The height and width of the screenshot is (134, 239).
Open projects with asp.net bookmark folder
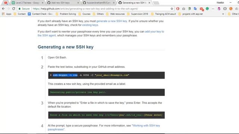click(190, 14)
